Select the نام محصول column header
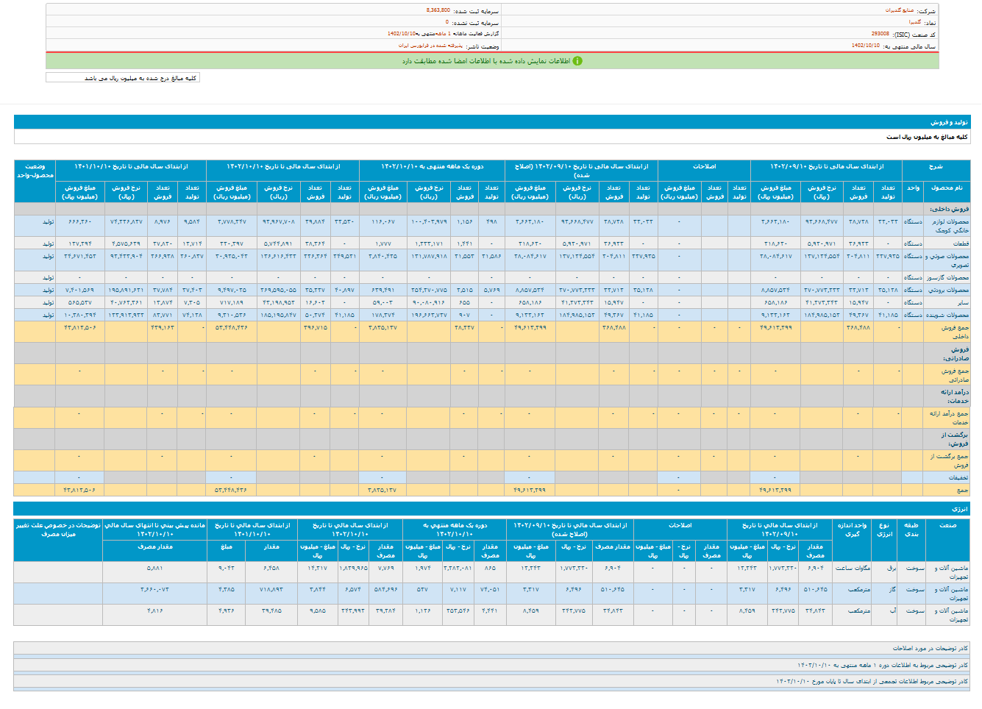This screenshot has width=982, height=709. [x=947, y=188]
